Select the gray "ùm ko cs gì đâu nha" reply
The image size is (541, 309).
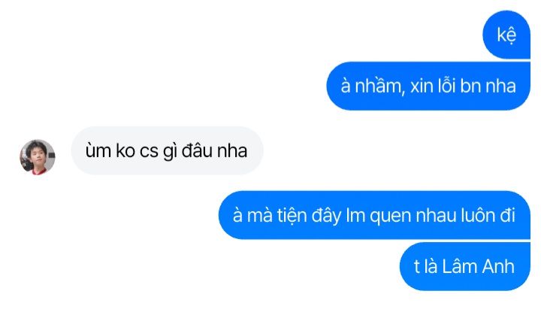coord(167,151)
